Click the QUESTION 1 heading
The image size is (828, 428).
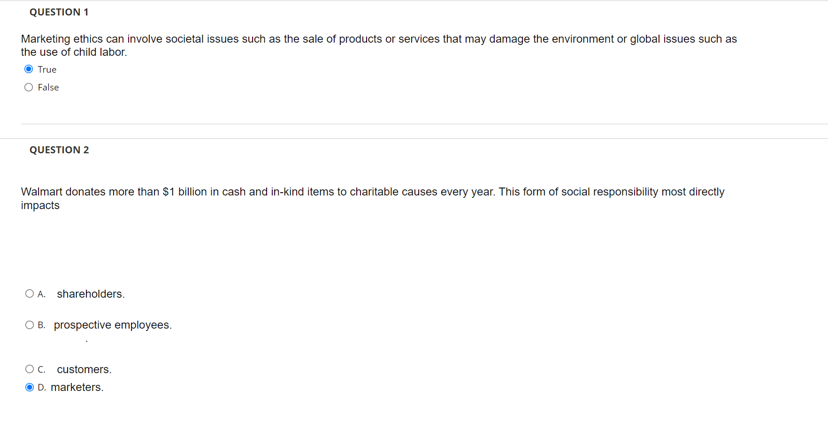click(59, 12)
